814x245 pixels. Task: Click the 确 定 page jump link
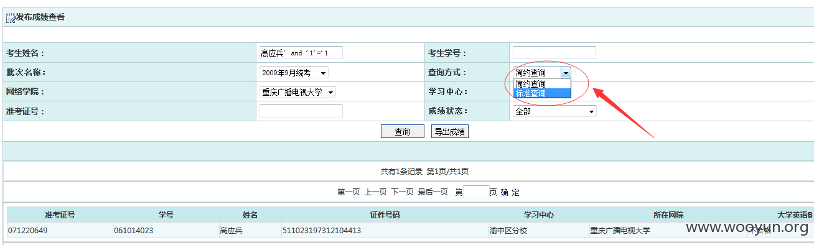click(x=510, y=192)
